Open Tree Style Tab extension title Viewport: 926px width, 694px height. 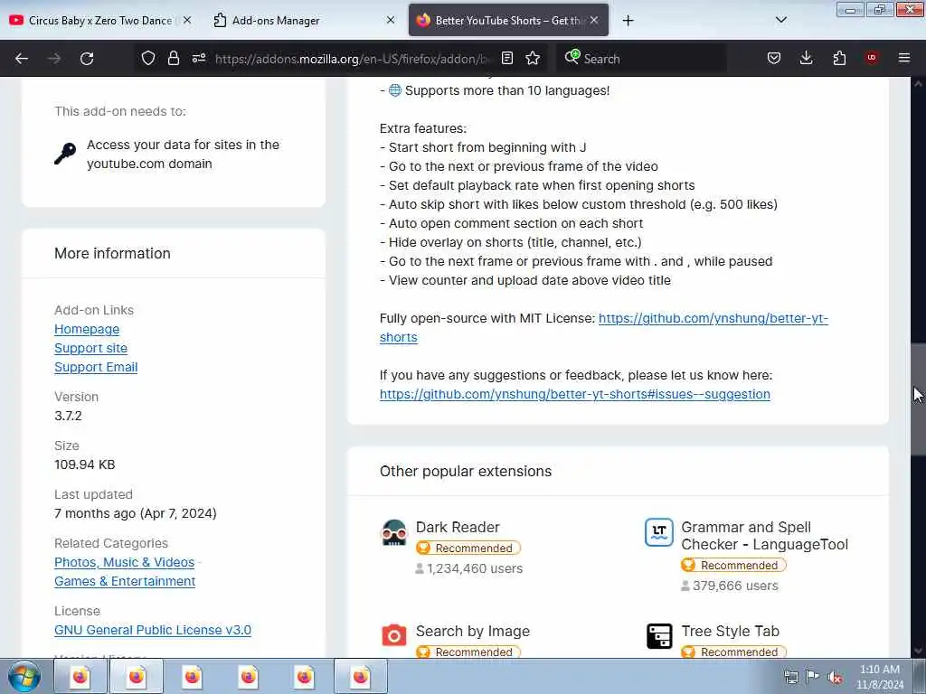pyautogui.click(x=730, y=632)
